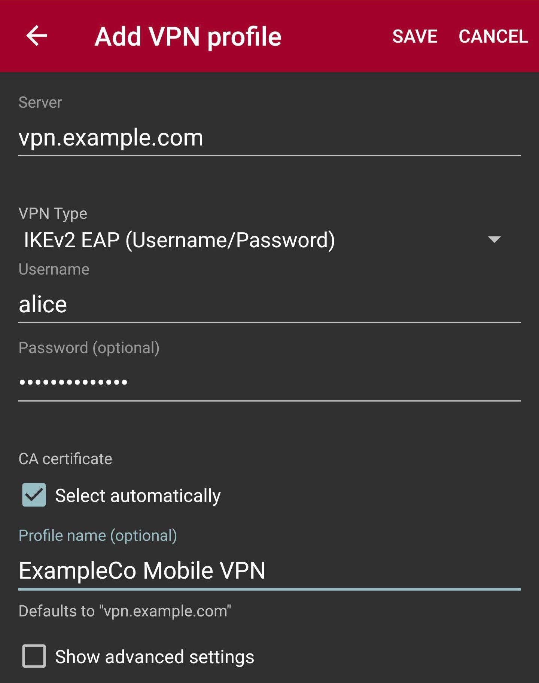Click the "VPN Type" label
The height and width of the screenshot is (683, 539).
[53, 214]
